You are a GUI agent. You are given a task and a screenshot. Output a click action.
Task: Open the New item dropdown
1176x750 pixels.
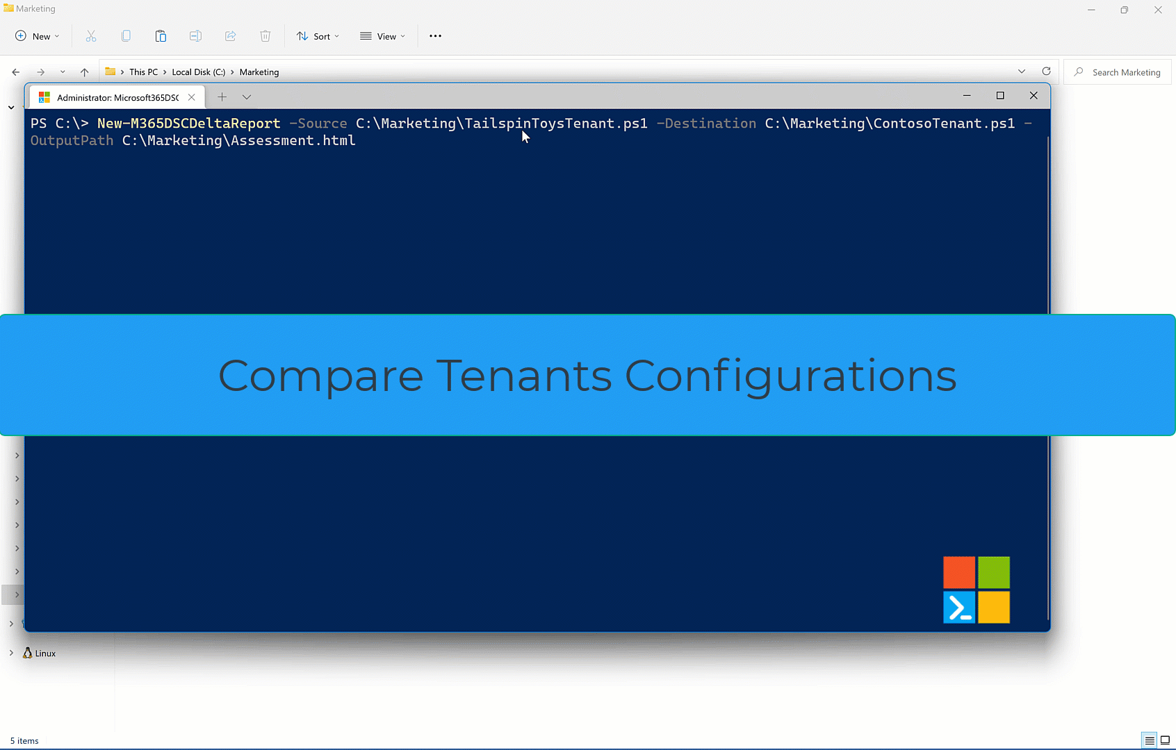(x=38, y=36)
